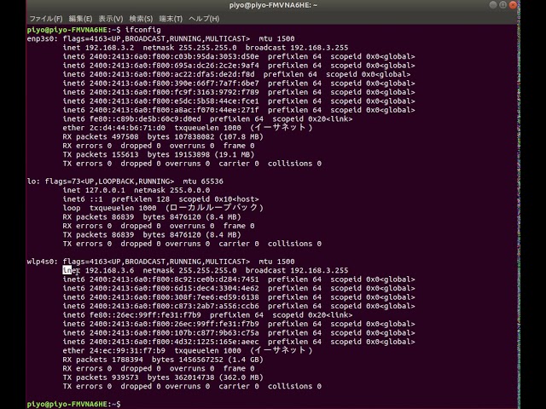Open the 検索(S) menu
This screenshot has height=409, width=546.
(142, 18)
